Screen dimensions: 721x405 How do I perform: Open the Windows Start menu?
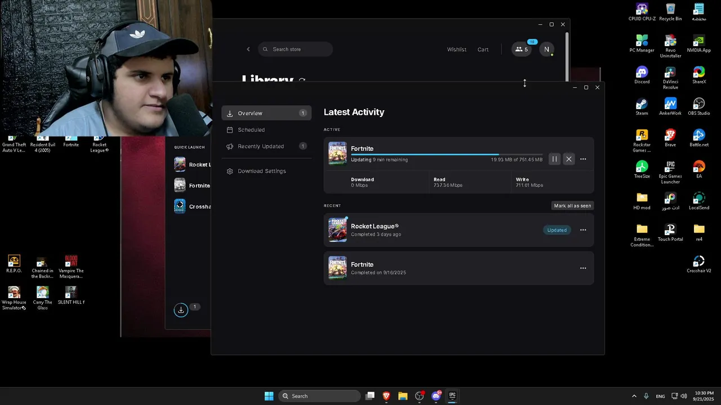coord(269,396)
